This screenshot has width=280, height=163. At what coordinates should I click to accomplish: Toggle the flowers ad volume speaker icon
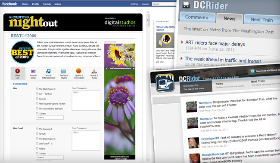pos(134,69)
